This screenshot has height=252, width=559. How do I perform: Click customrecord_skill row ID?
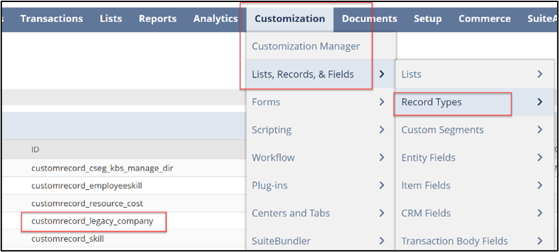pos(68,238)
